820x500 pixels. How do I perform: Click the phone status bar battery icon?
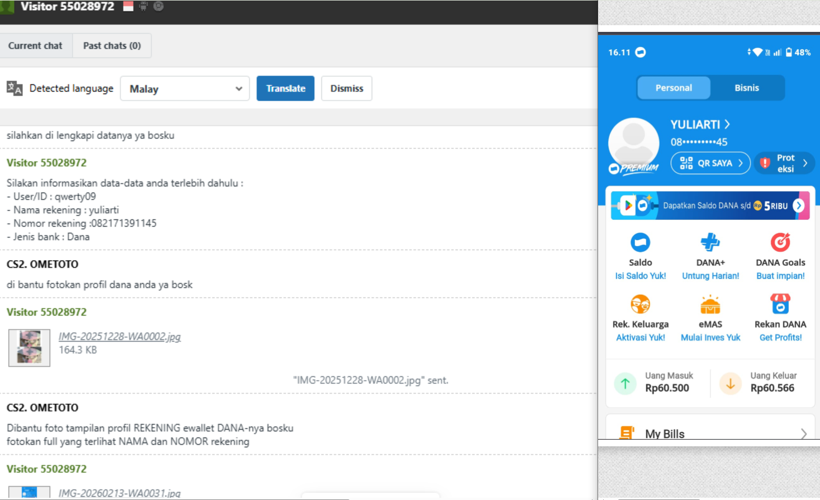pyautogui.click(x=789, y=52)
